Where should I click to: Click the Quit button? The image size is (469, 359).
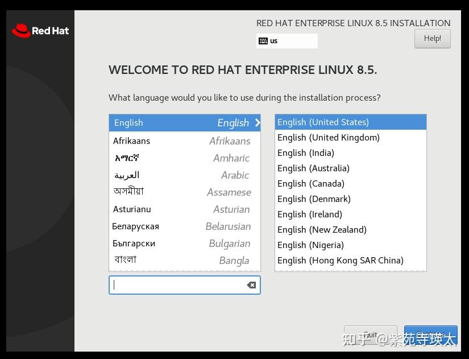pyautogui.click(x=370, y=335)
